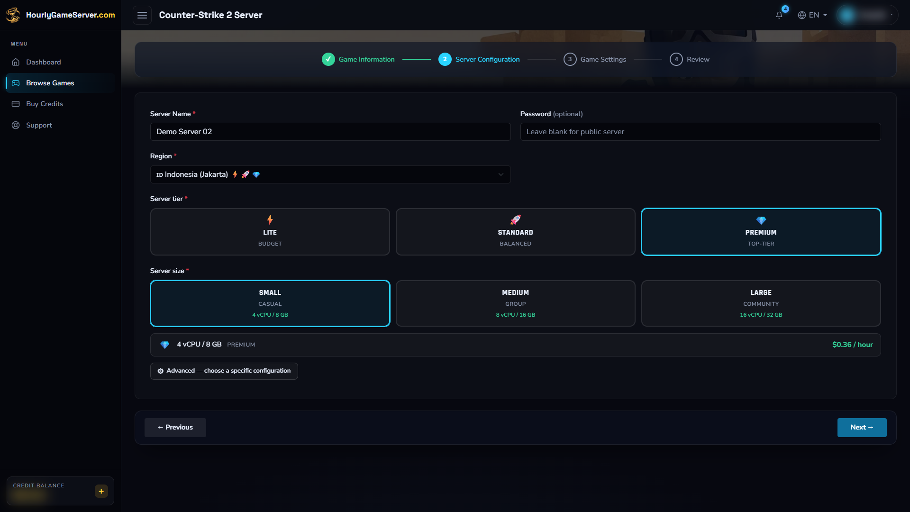Go back with the Previous button
910x512 pixels.
[x=175, y=428]
